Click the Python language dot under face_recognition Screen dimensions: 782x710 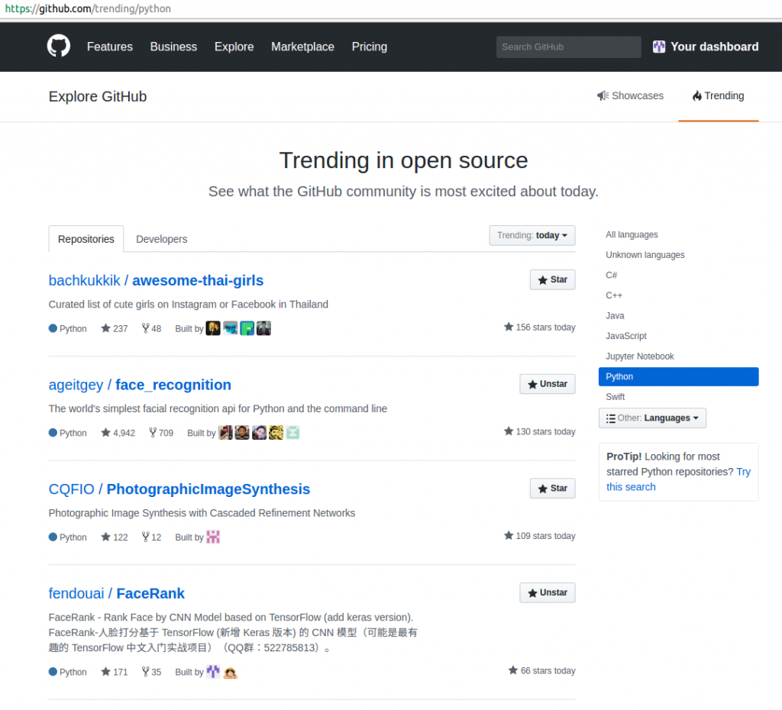click(52, 433)
